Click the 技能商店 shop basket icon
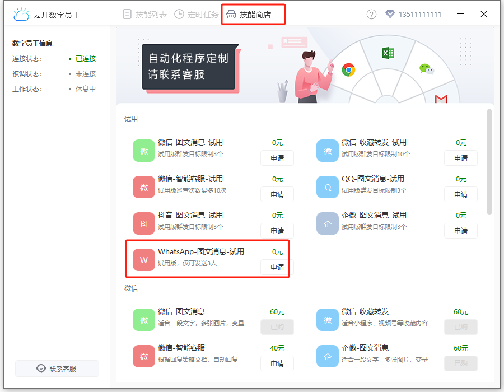 point(231,15)
